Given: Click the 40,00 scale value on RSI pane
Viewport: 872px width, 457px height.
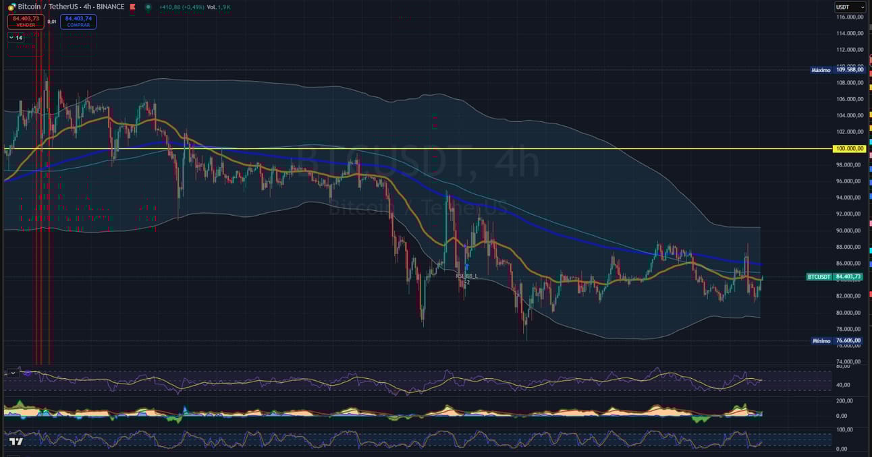Looking at the screenshot, I should (843, 385).
